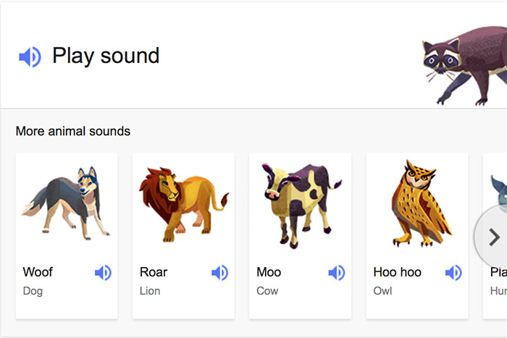Click the Hoo hoo label on owl card
Screen dimensions: 507x338
[398, 273]
